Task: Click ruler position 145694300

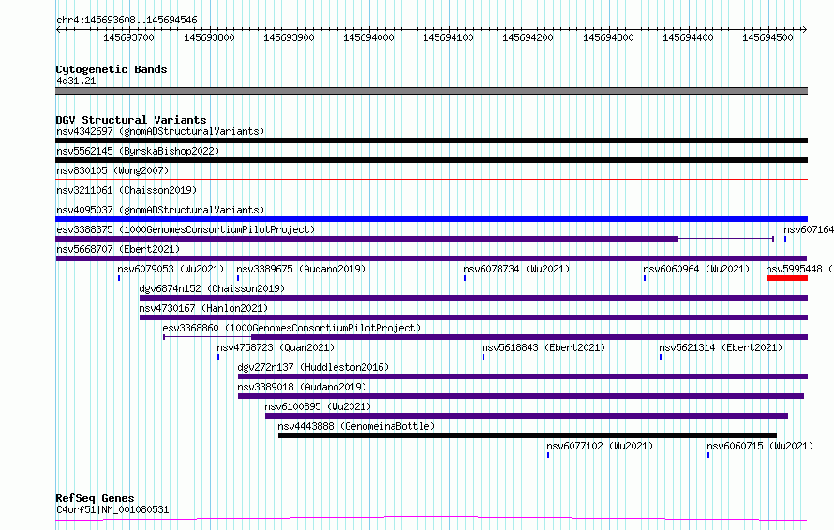Action: [x=608, y=37]
